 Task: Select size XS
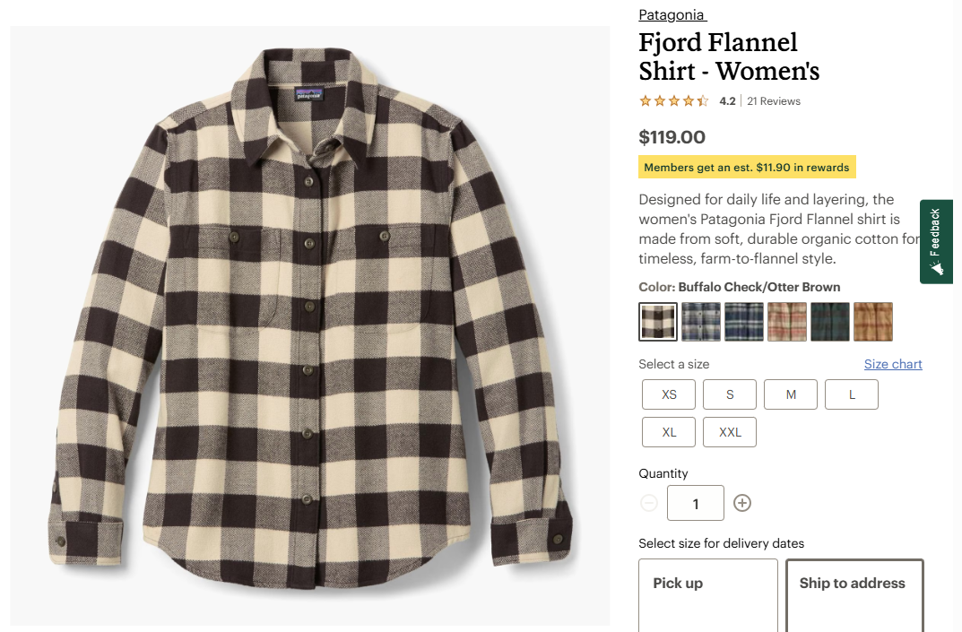pyautogui.click(x=669, y=394)
